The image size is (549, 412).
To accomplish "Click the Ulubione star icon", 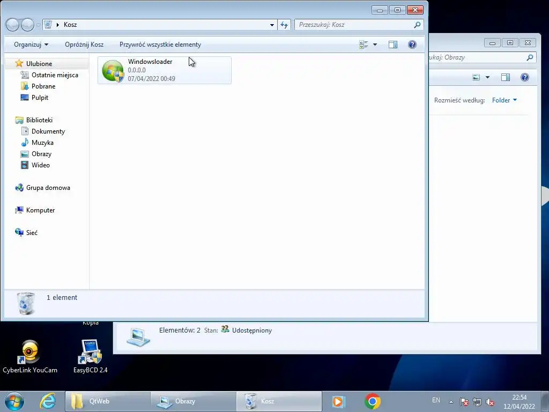I will tap(19, 63).
